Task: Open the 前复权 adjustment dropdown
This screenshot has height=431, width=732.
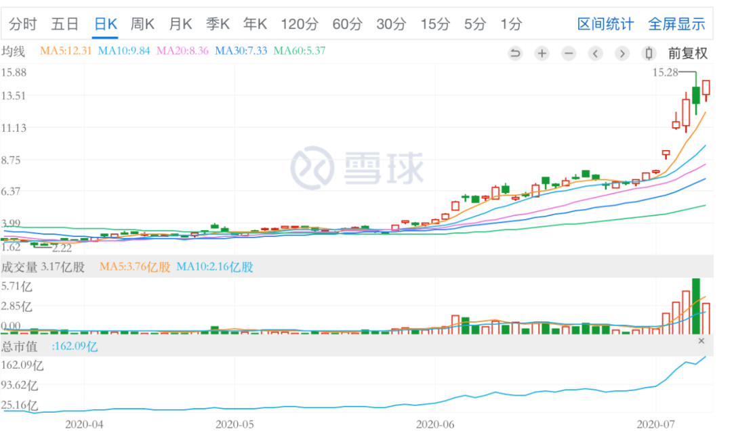Action: 688,53
